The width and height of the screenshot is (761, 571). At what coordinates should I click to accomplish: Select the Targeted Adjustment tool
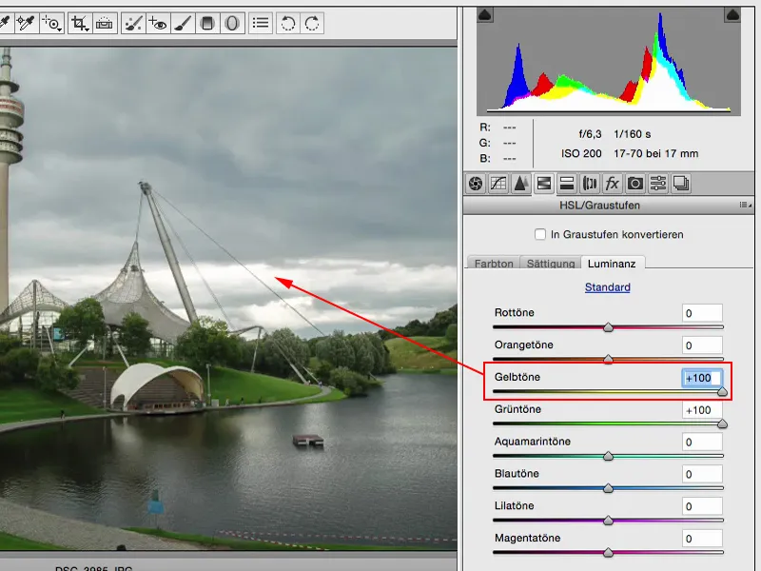tap(51, 23)
